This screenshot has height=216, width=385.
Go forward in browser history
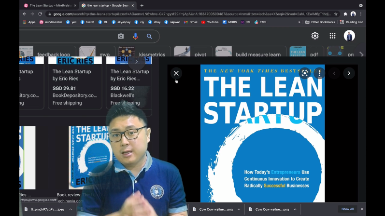32,14
